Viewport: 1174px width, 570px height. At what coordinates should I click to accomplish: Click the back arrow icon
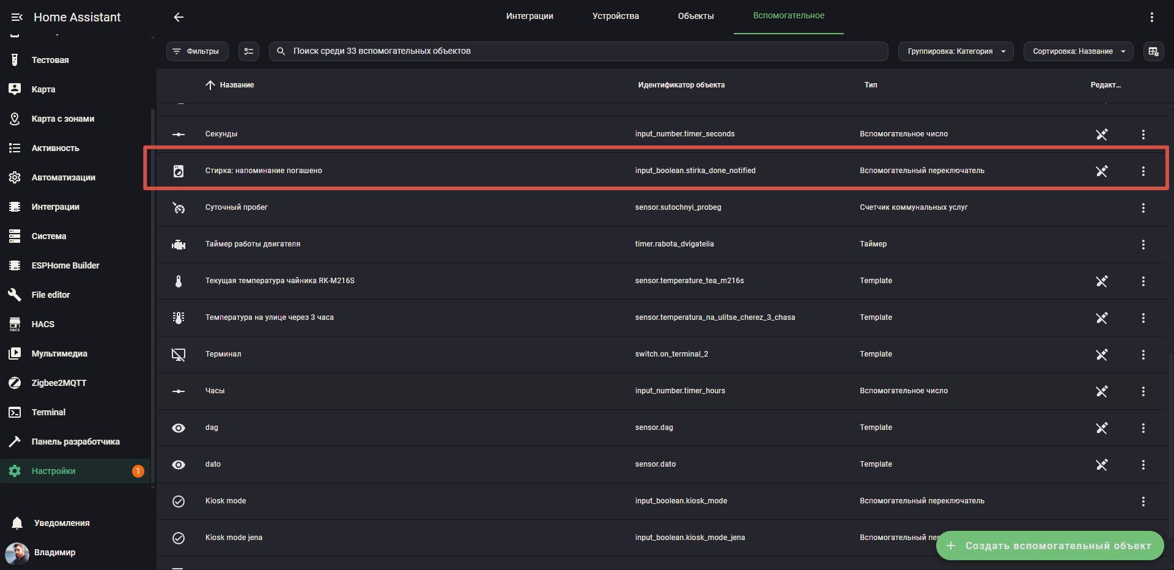(x=179, y=17)
